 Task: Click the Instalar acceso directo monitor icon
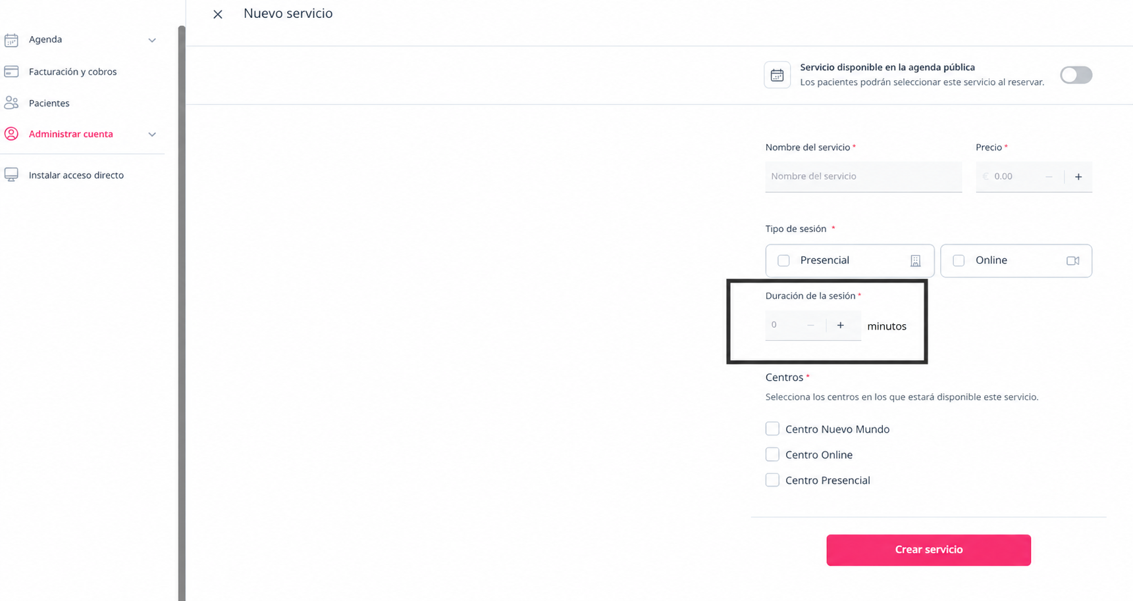[x=11, y=174]
